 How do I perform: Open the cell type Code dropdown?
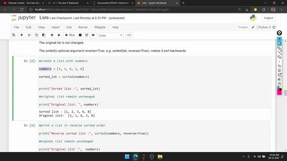click(111, 35)
